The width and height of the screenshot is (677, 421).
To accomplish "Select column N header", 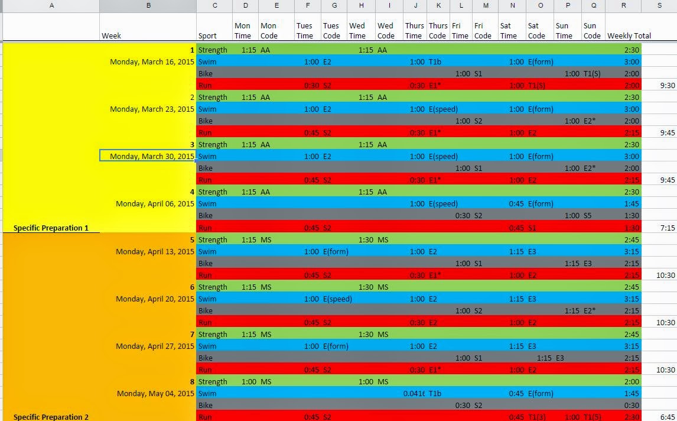I will point(513,6).
